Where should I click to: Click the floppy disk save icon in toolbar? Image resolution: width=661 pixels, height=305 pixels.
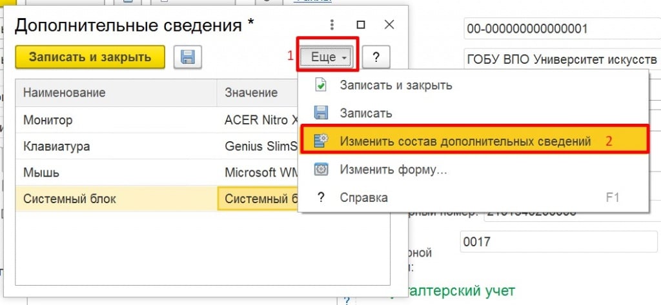coord(188,57)
